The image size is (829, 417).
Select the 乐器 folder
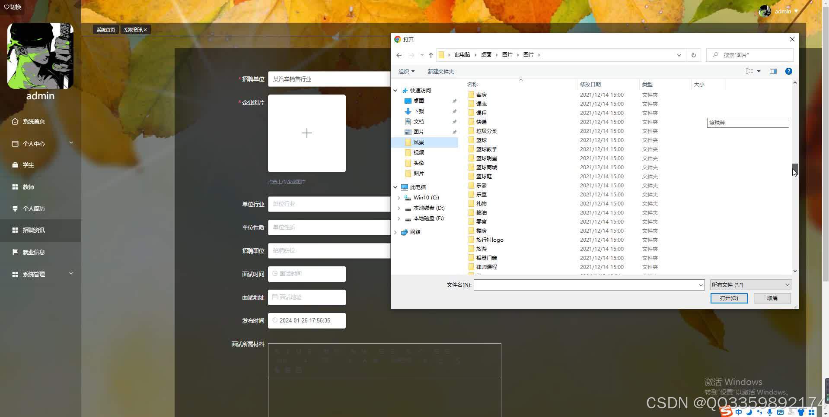pos(481,186)
